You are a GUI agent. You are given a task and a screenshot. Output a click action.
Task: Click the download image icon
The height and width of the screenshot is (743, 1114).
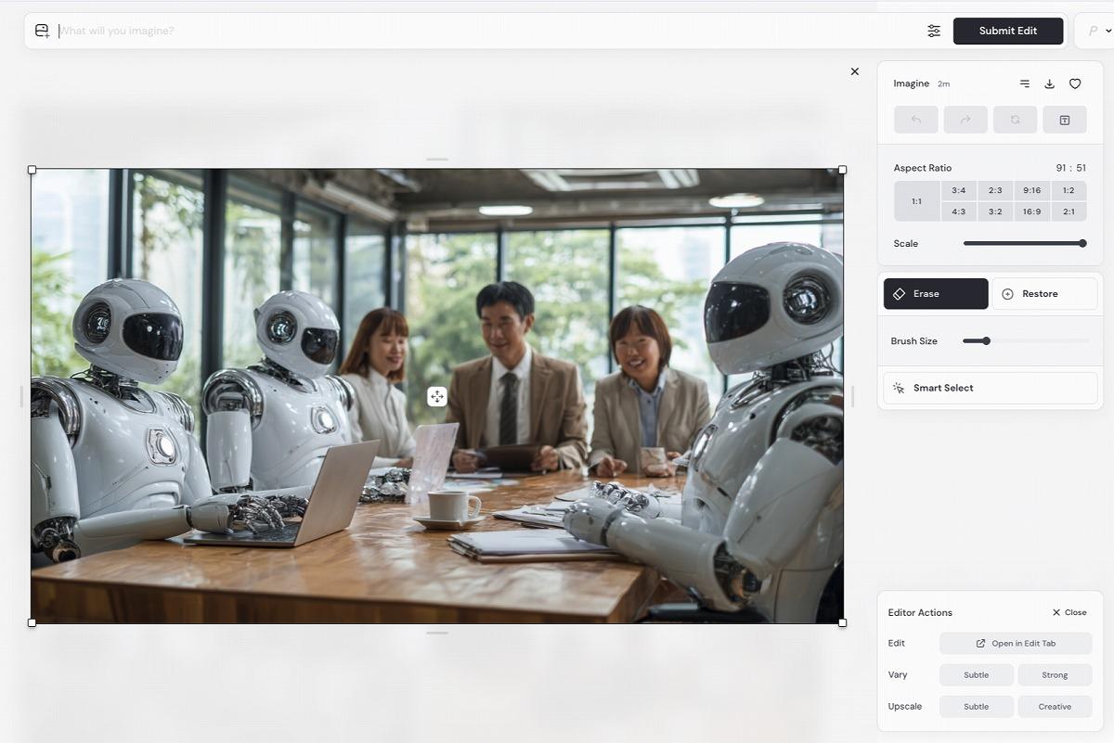tap(1049, 83)
